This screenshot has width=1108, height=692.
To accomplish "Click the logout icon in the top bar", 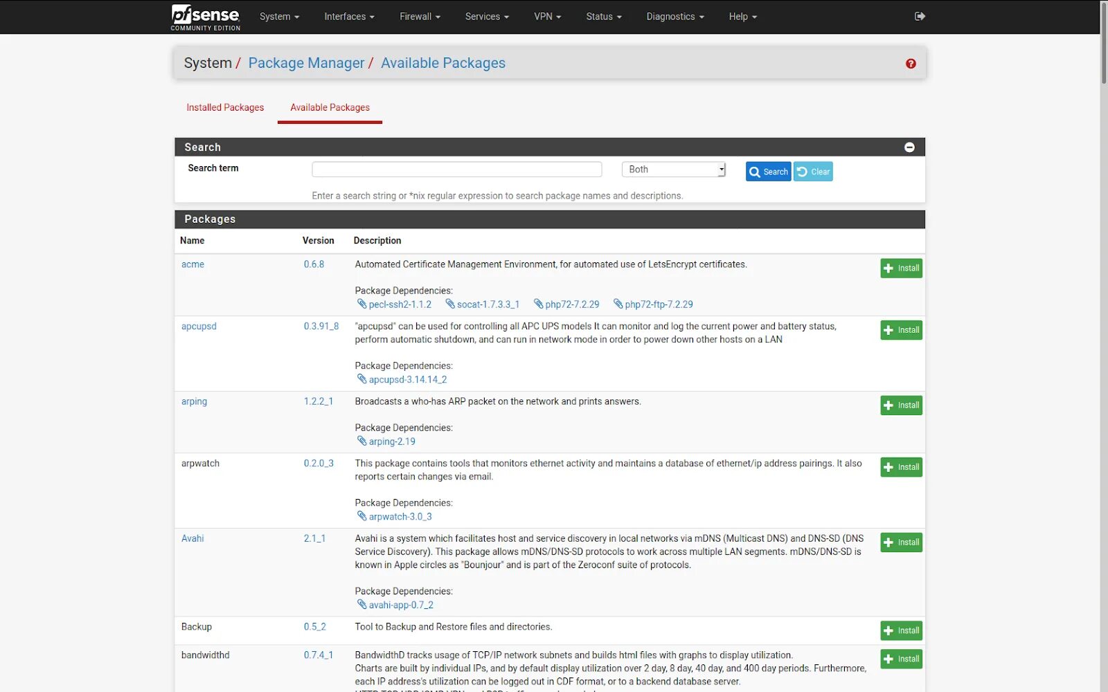I will click(920, 17).
